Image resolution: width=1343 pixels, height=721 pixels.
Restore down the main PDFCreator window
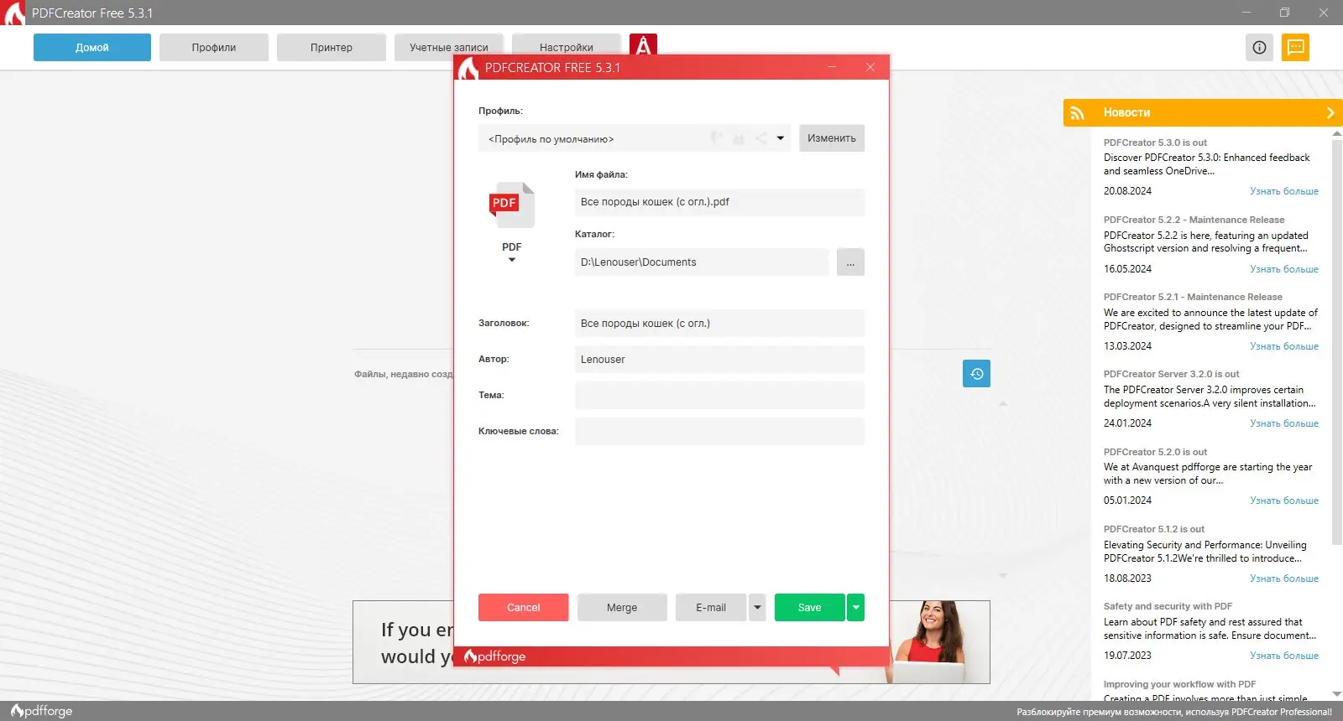(x=1284, y=13)
